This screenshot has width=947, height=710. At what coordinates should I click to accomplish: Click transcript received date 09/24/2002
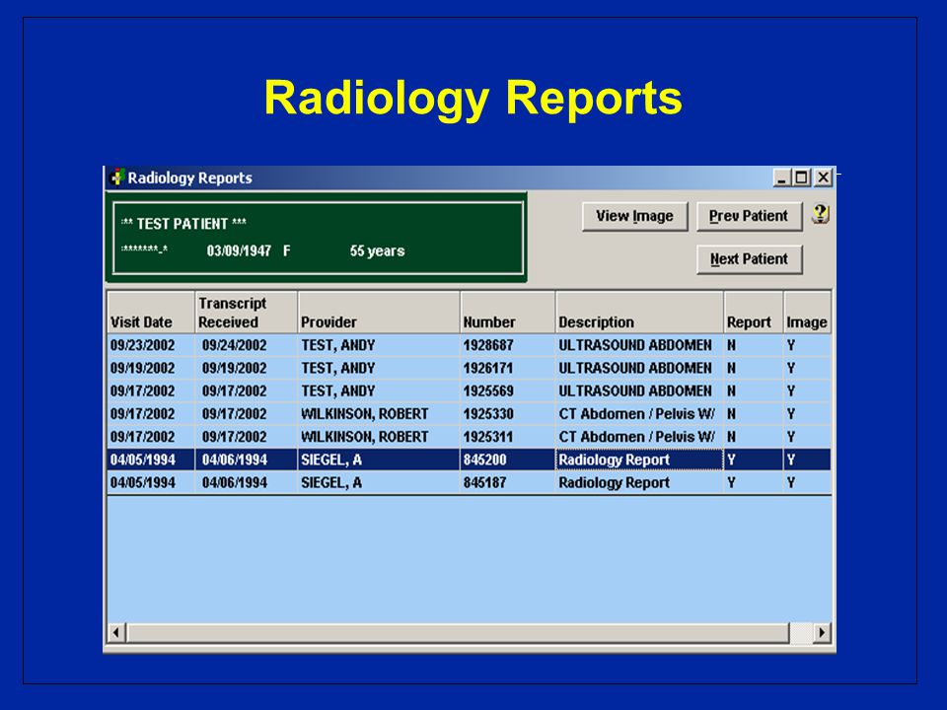tap(235, 345)
